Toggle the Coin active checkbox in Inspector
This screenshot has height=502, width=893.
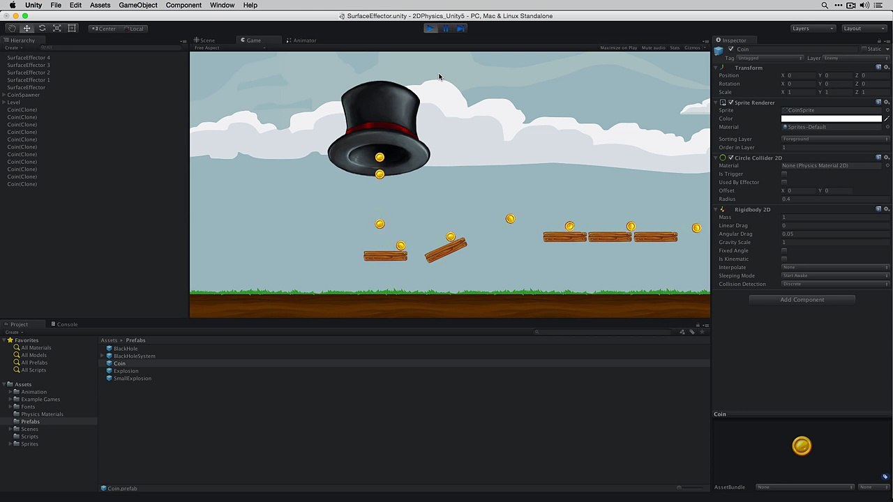pos(730,50)
